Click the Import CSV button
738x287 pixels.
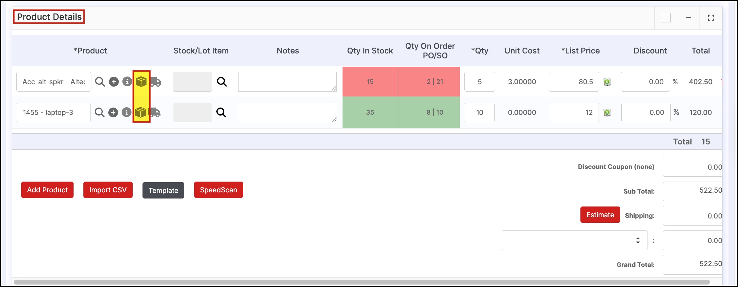[108, 190]
